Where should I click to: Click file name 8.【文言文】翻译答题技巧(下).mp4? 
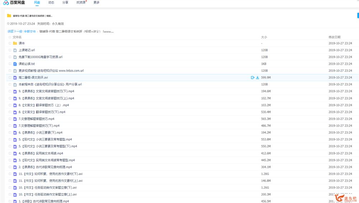42,112
